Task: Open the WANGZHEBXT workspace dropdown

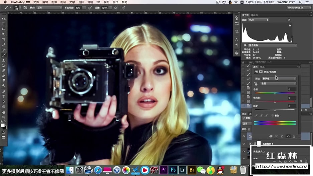Action: [299, 8]
